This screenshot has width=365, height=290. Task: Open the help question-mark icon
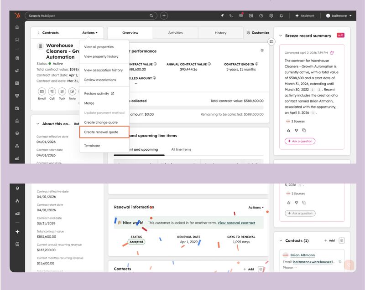pyautogui.click(x=261, y=15)
